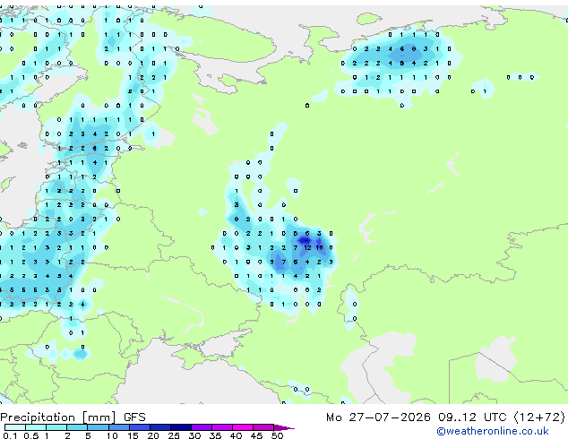Click the legend label '50'
This screenshot has width=568, height=439.
pyautogui.click(x=277, y=435)
